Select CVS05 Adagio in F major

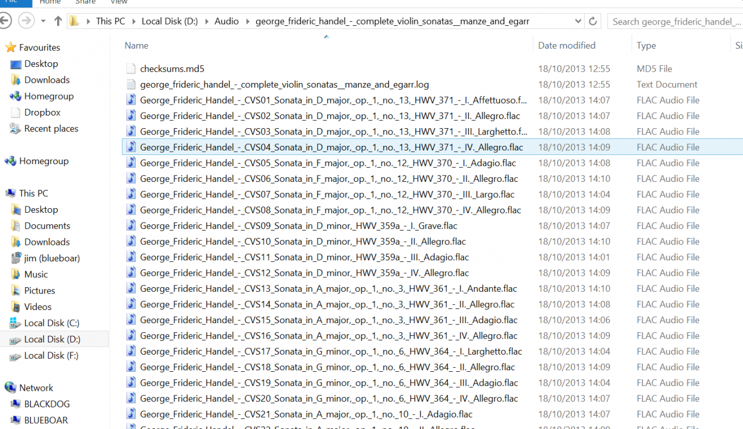coord(328,163)
